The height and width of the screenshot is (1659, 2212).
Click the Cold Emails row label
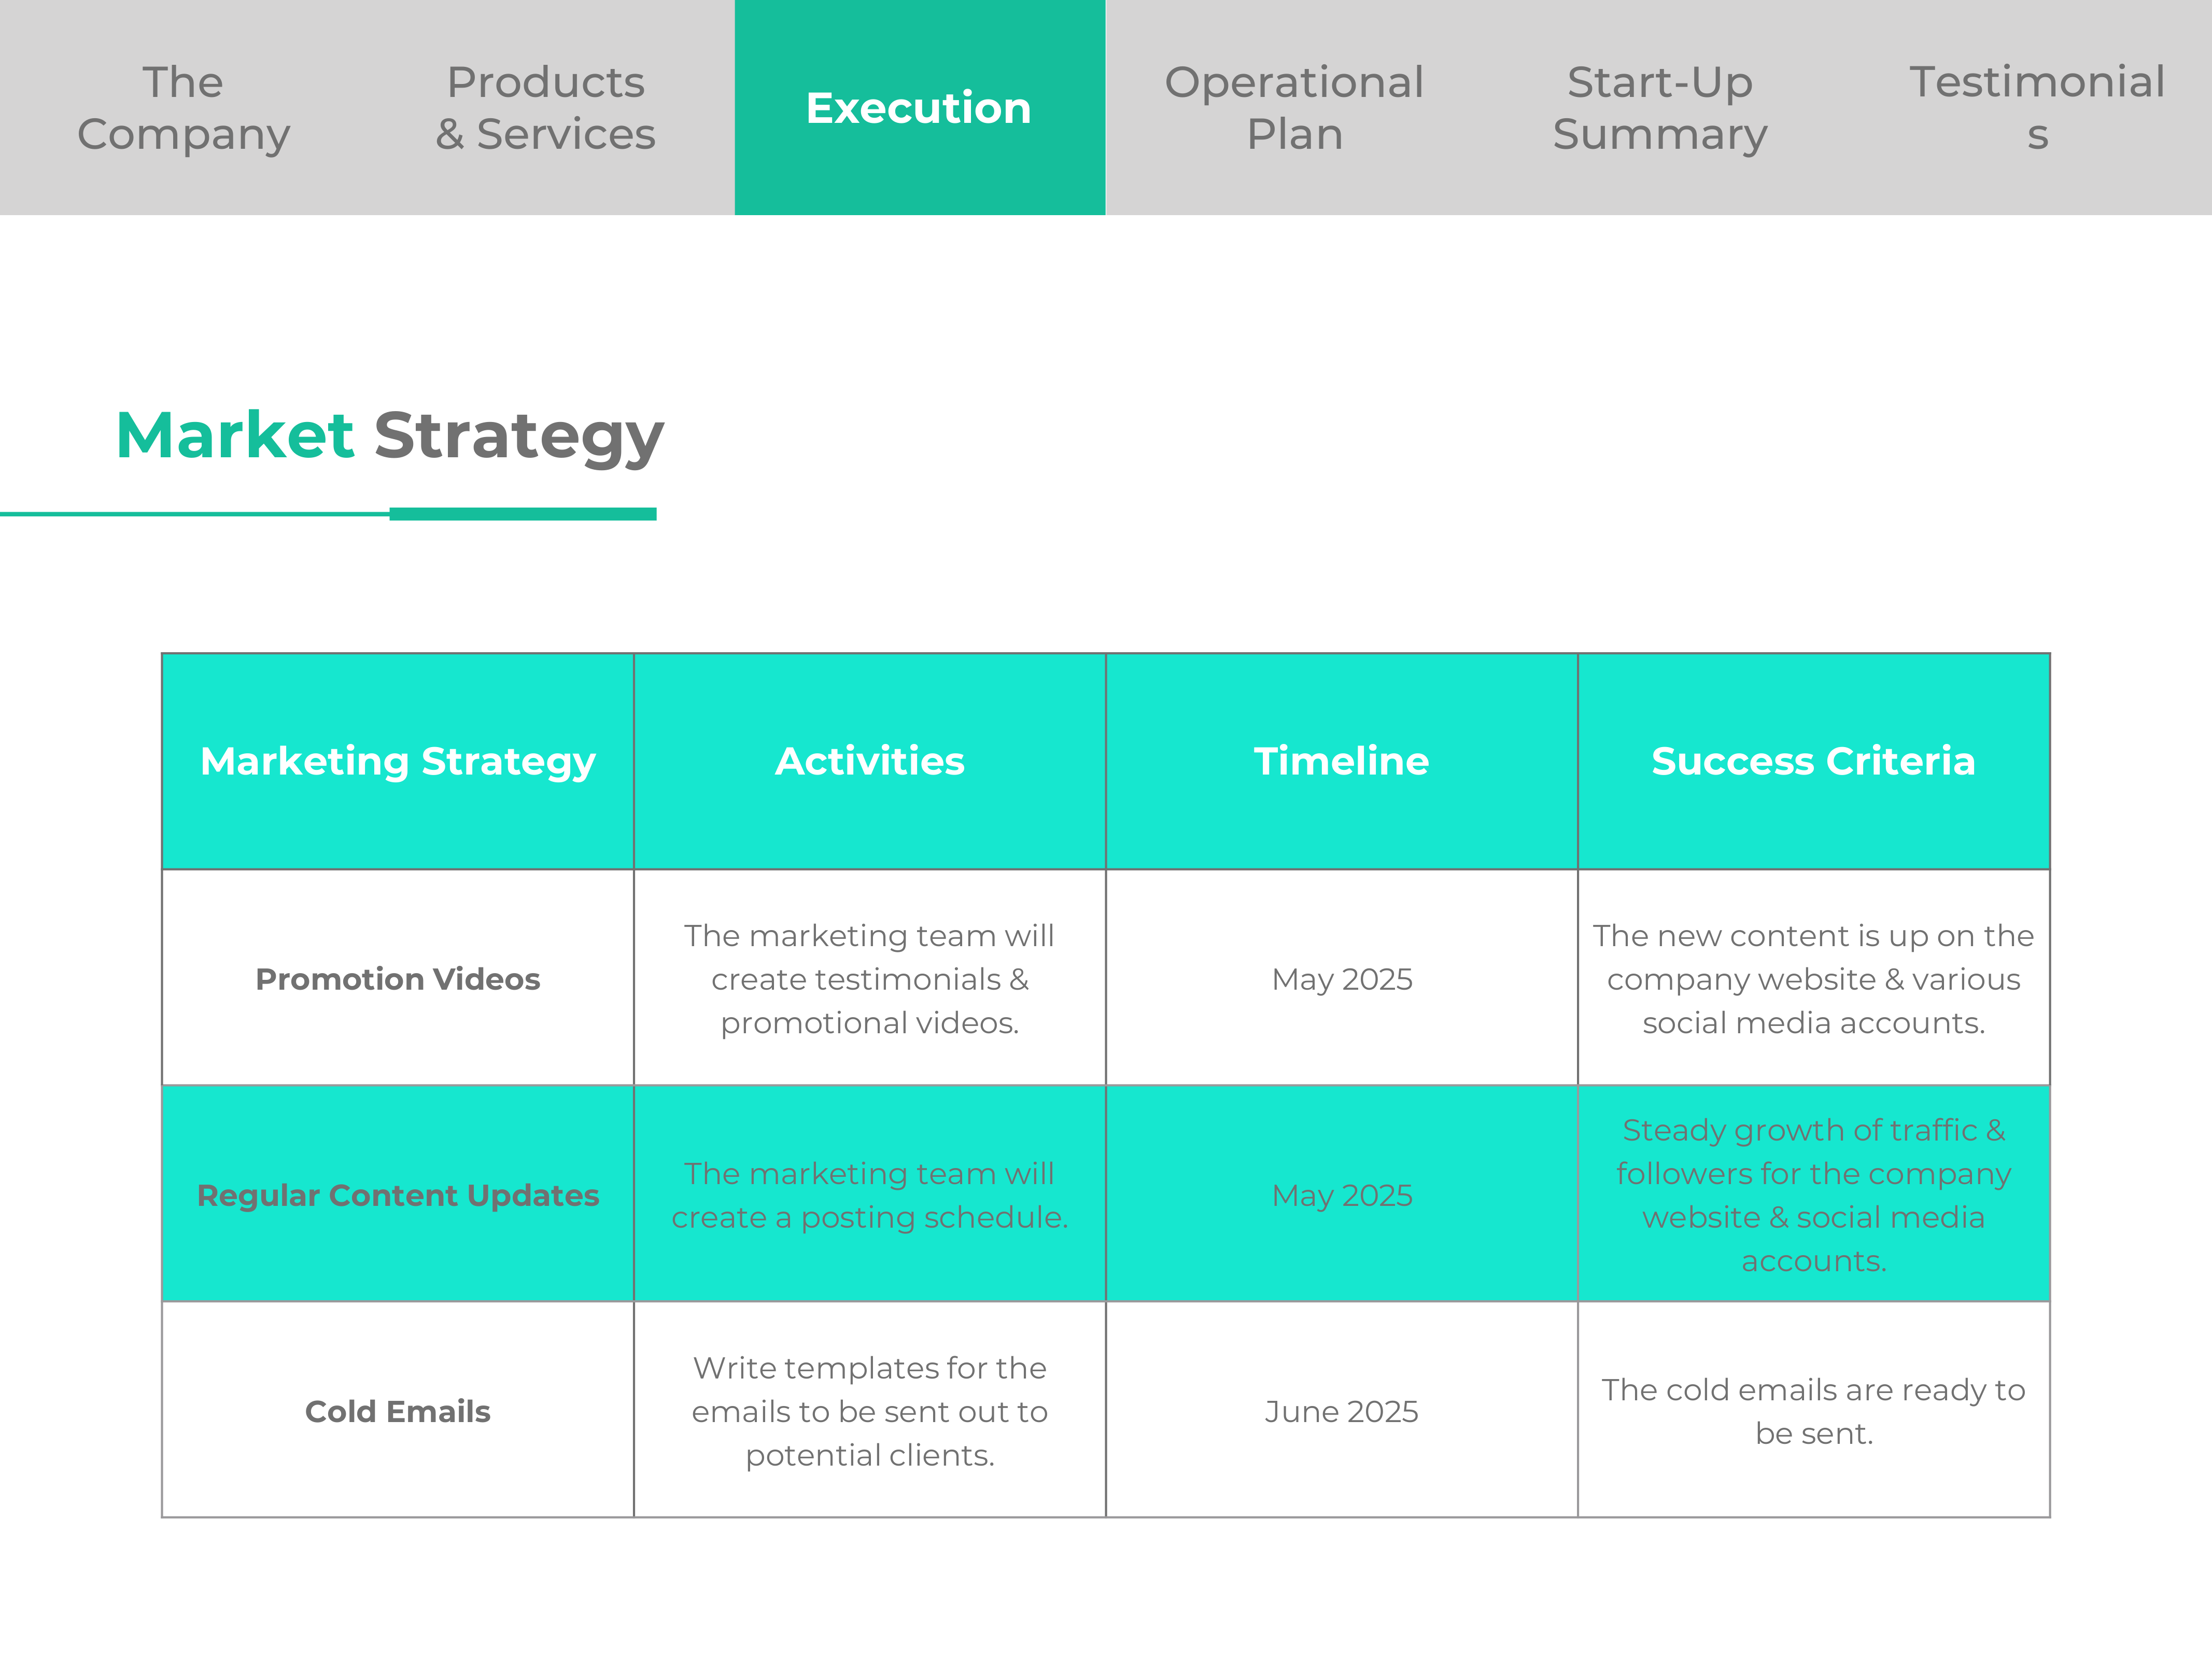398,1410
